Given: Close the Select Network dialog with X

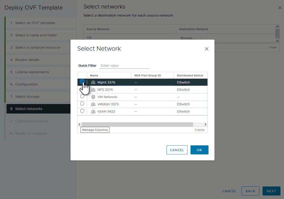Looking at the screenshot, I should coord(206,49).
